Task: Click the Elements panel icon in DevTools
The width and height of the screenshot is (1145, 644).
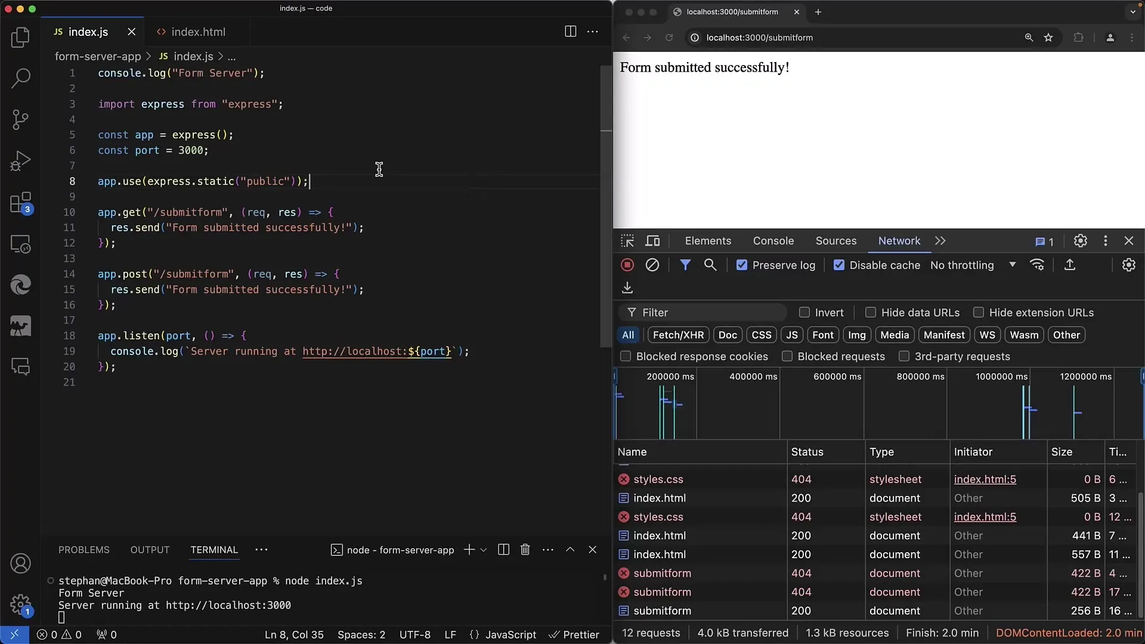Action: point(707,241)
